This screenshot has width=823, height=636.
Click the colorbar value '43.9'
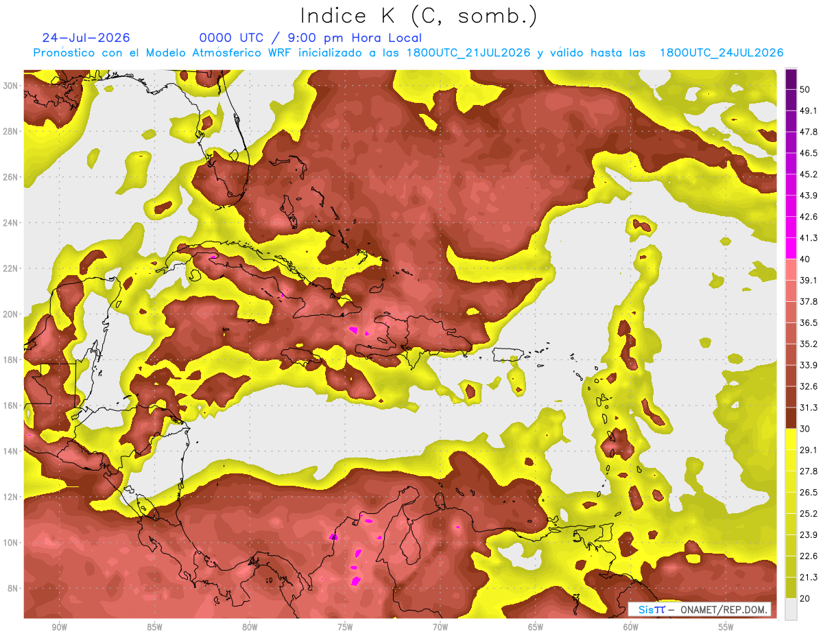tap(809, 196)
